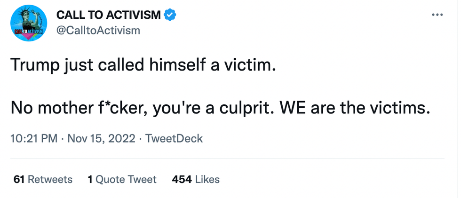Open the 1 Quote Tweet link
This screenshot has height=198, width=461.
122,179
